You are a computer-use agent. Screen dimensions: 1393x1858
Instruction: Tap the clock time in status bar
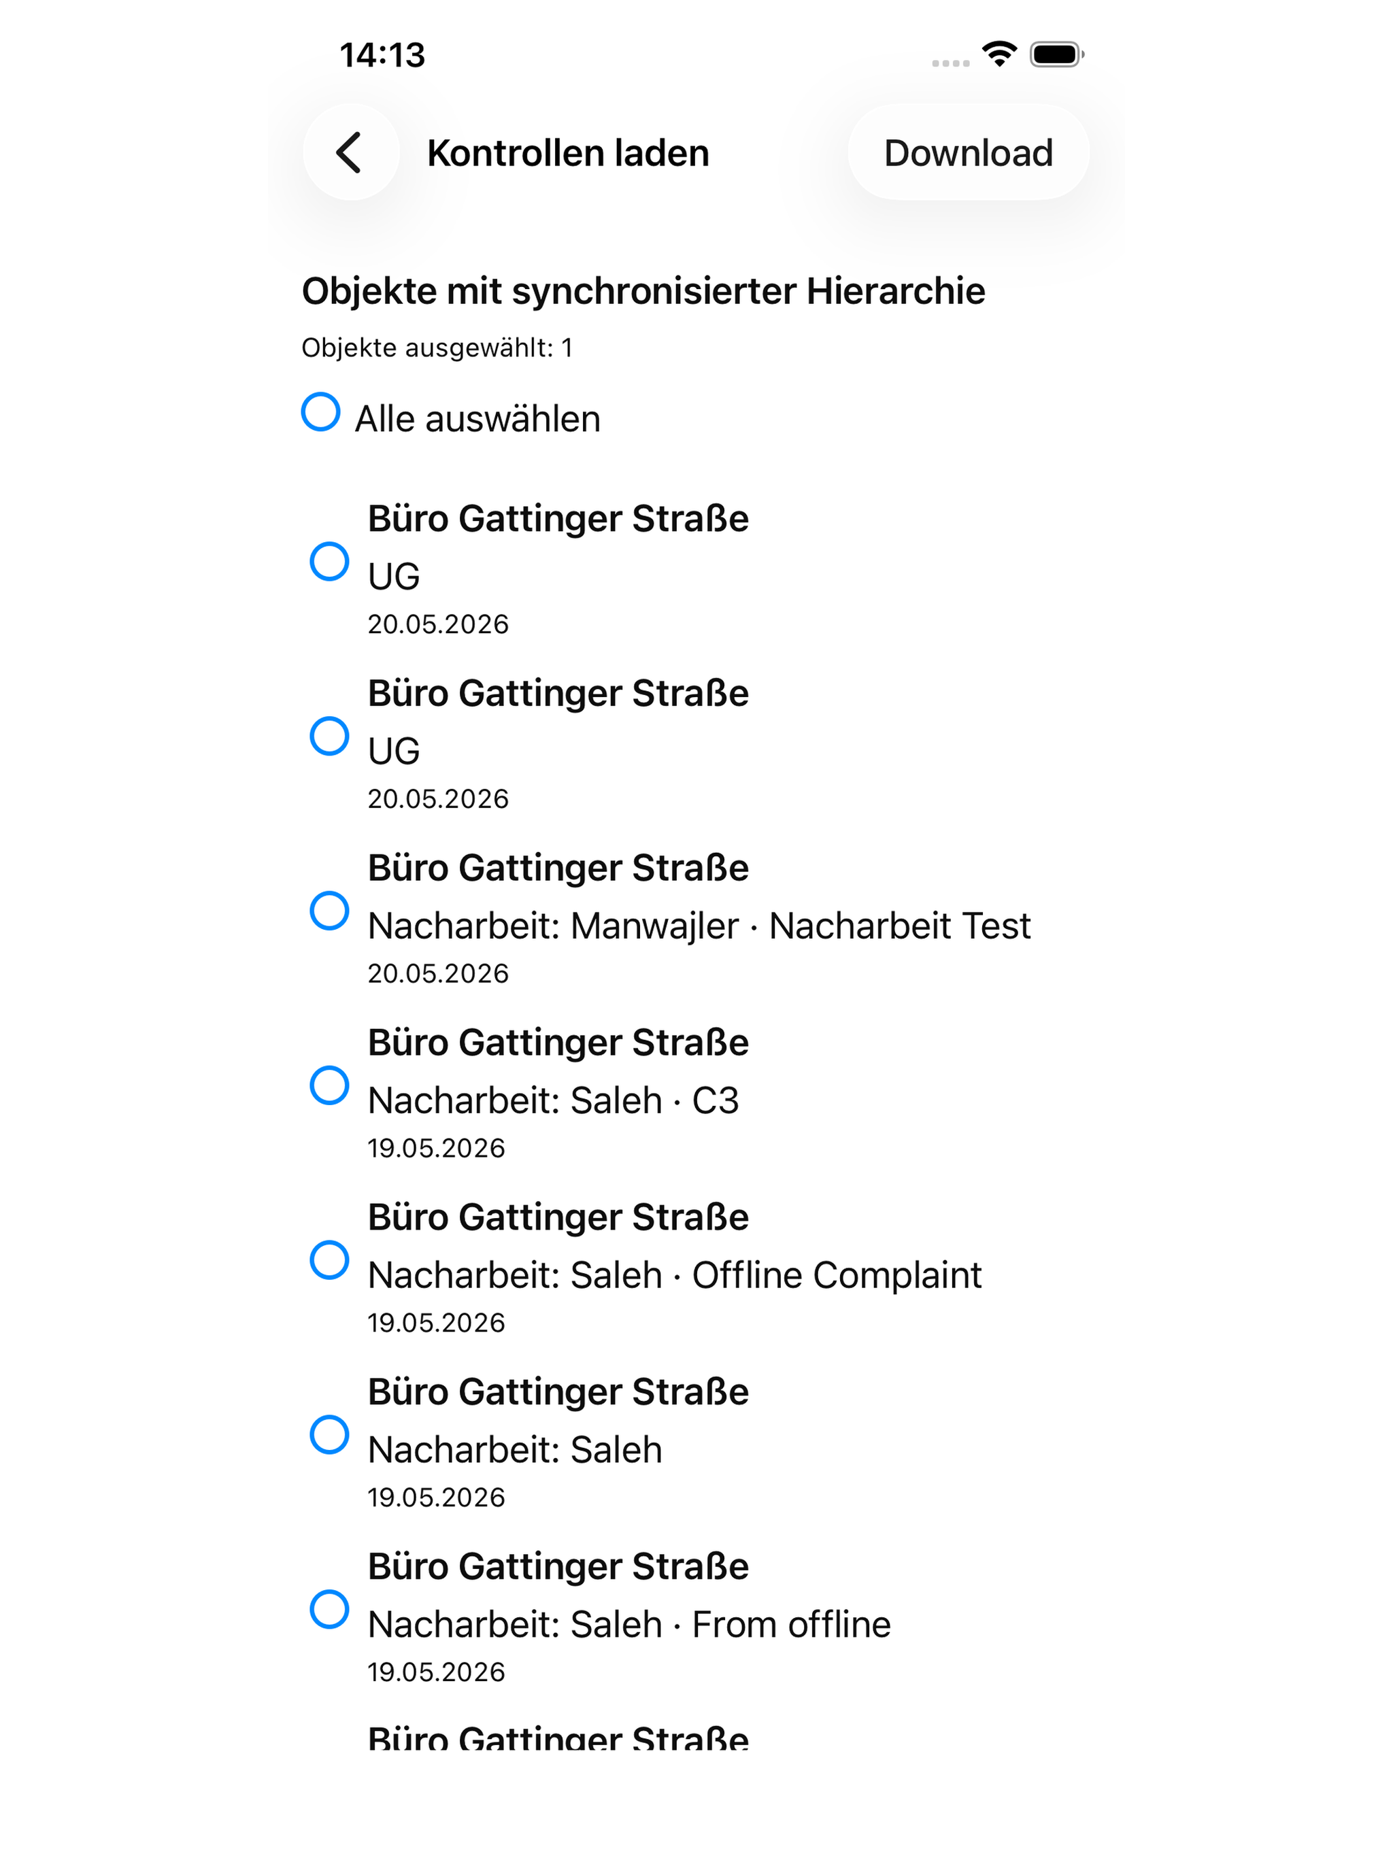[382, 54]
